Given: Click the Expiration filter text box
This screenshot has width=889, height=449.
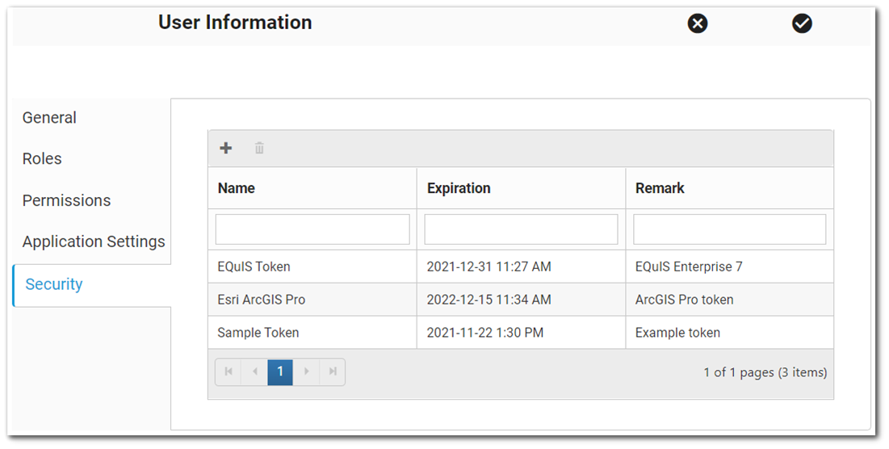Looking at the screenshot, I should [521, 229].
